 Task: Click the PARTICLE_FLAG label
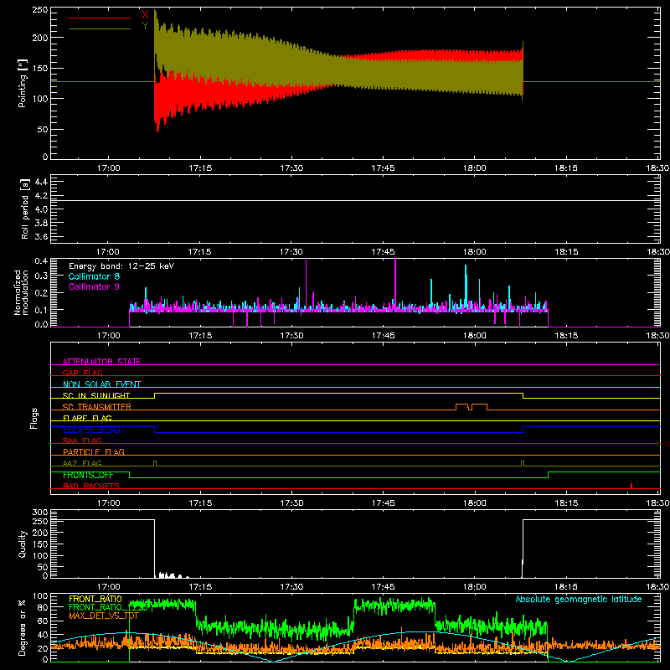coord(94,451)
